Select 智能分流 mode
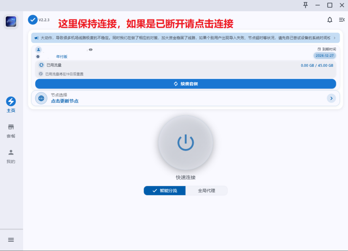This screenshot has height=251, width=348. 165,190
